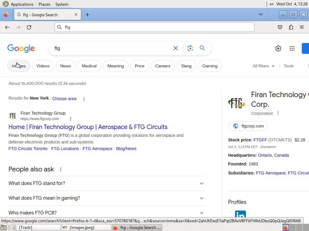
Task: Open options for ftgcorp.com result
Action: [71, 119]
